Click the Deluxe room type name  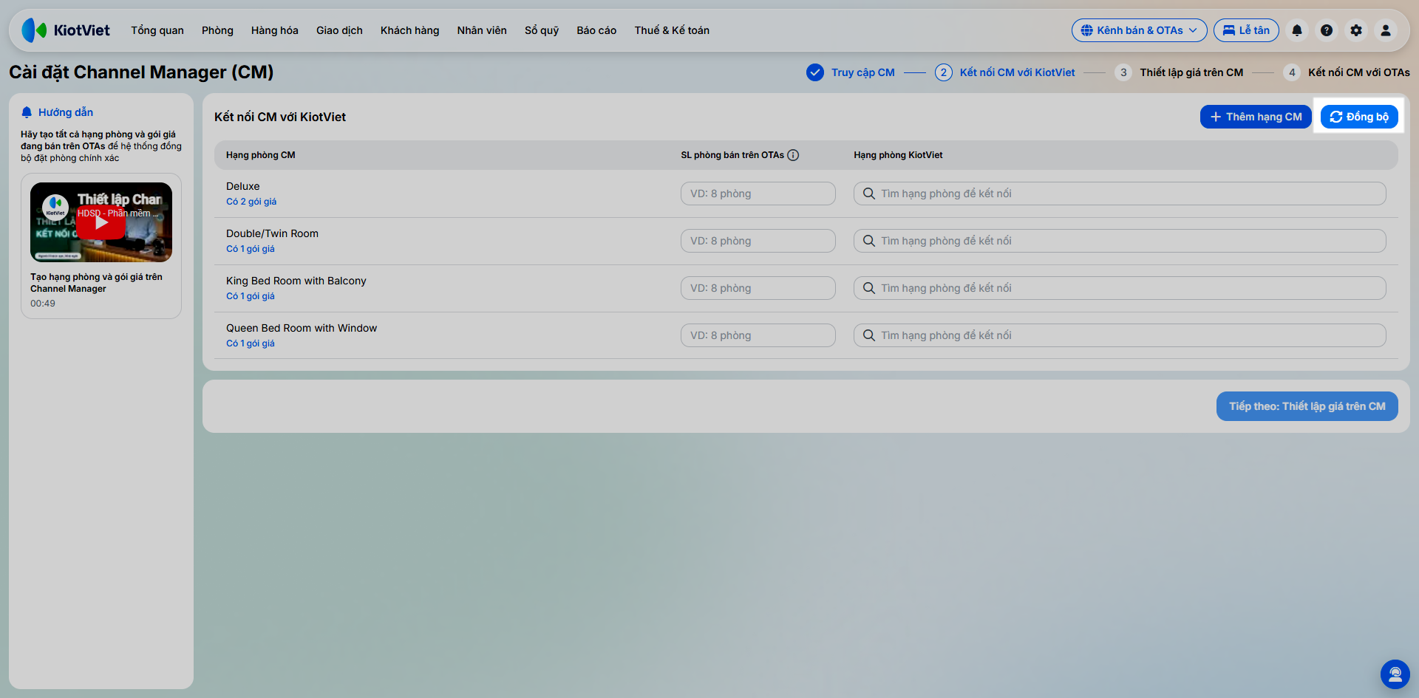[x=243, y=186]
